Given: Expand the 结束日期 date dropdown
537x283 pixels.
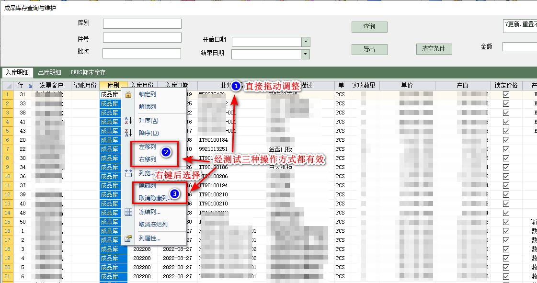Looking at the screenshot, I should (x=305, y=55).
